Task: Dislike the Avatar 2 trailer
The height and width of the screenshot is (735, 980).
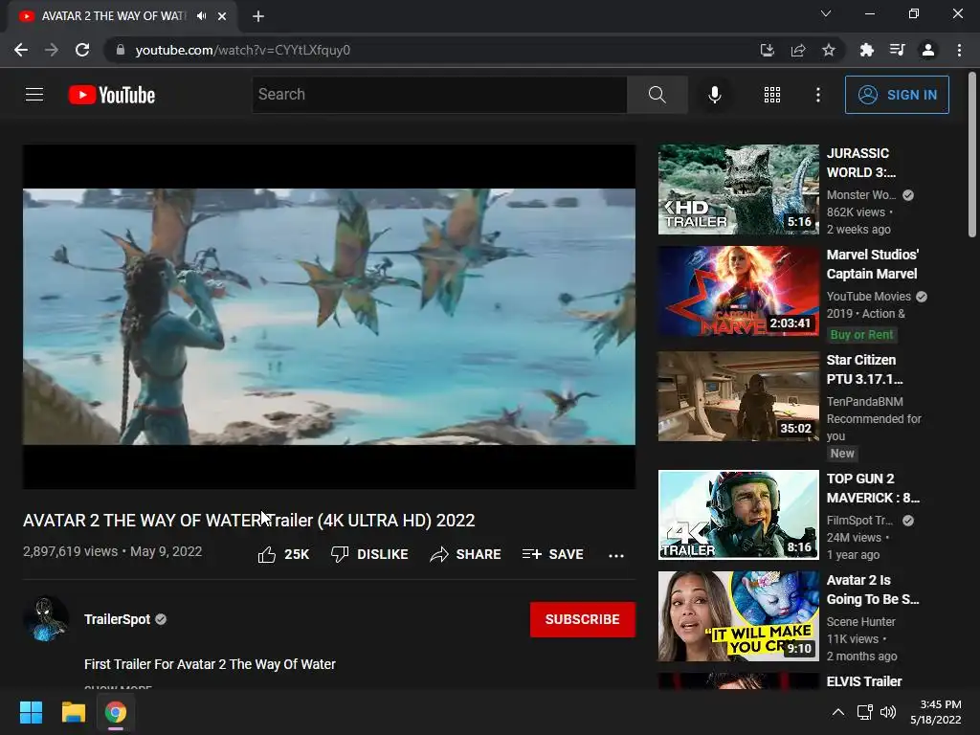Action: pyautogui.click(x=369, y=554)
